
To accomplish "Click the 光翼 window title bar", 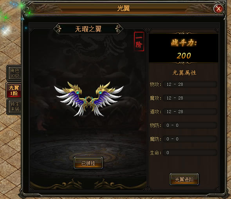I will tap(123, 8).
